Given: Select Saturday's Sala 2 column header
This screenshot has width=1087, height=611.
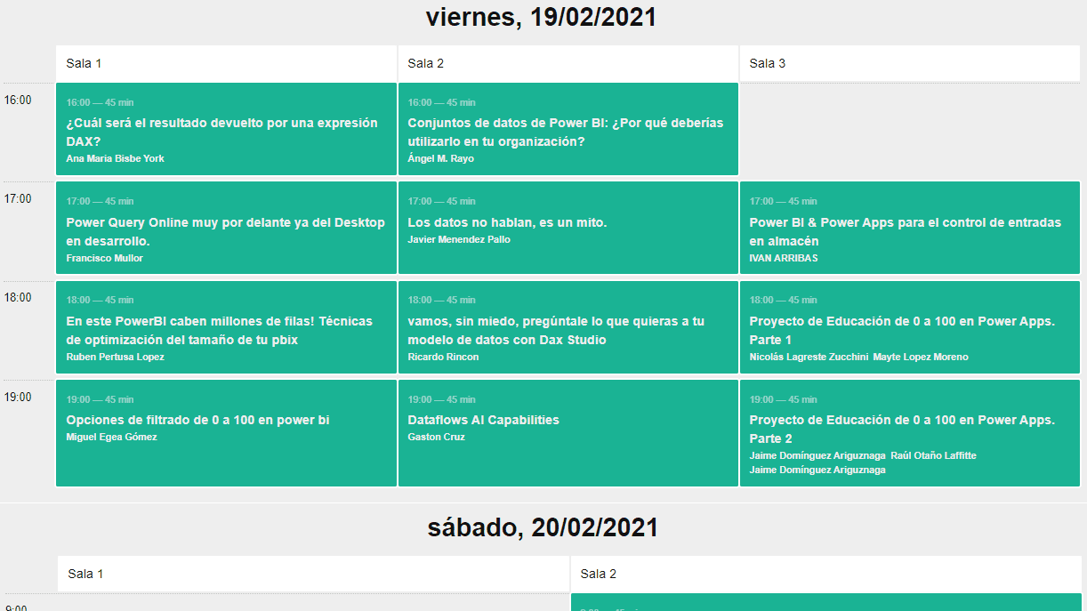Looking at the screenshot, I should 825,574.
